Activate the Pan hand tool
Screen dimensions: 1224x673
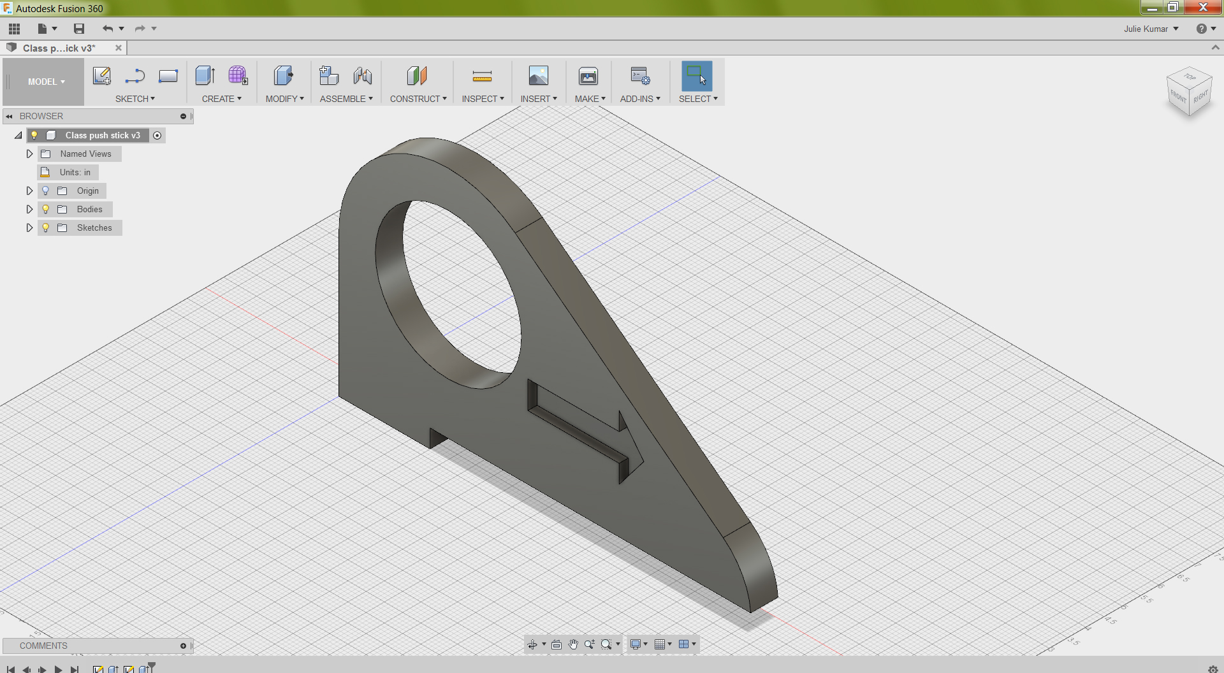click(x=573, y=644)
